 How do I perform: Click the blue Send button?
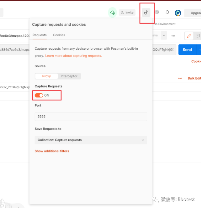(x=187, y=50)
